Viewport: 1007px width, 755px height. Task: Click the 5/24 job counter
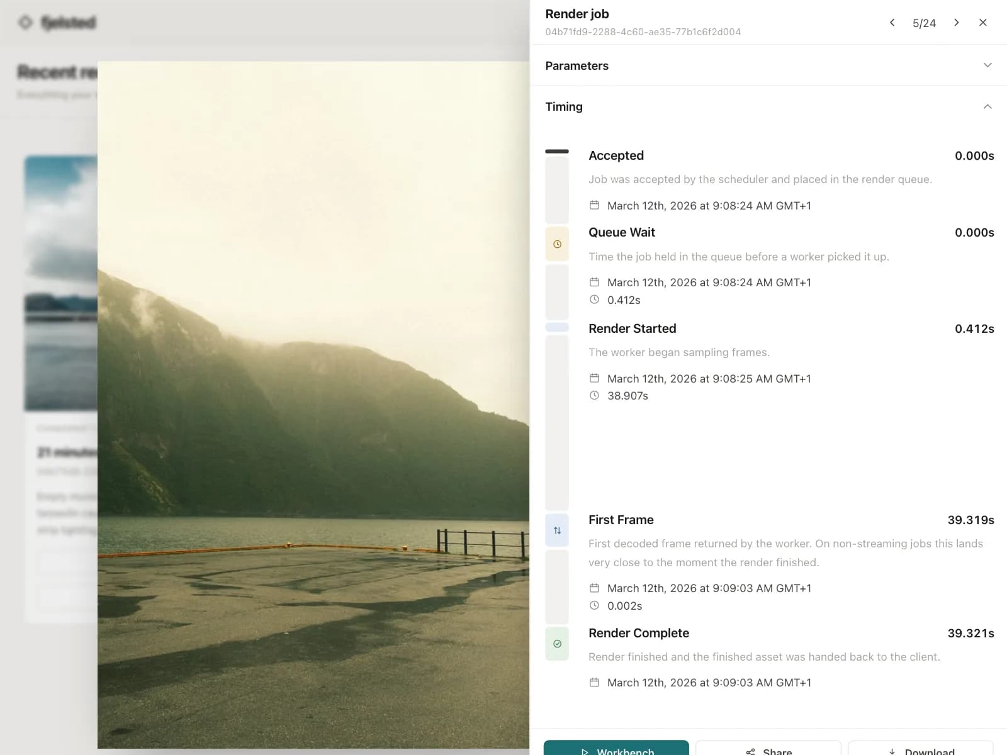click(x=924, y=23)
